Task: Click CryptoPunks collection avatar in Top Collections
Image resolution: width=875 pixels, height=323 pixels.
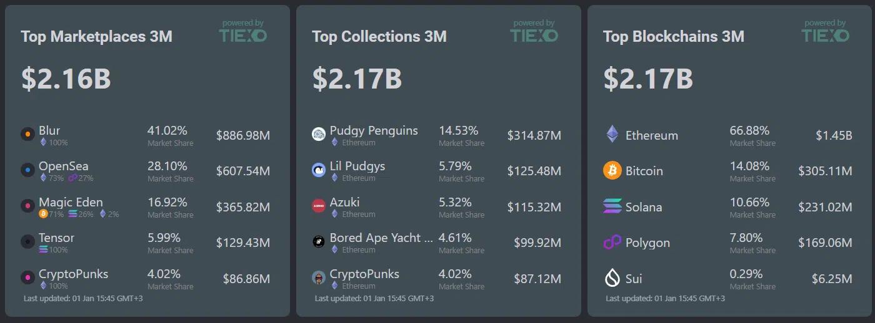Action: click(x=319, y=277)
